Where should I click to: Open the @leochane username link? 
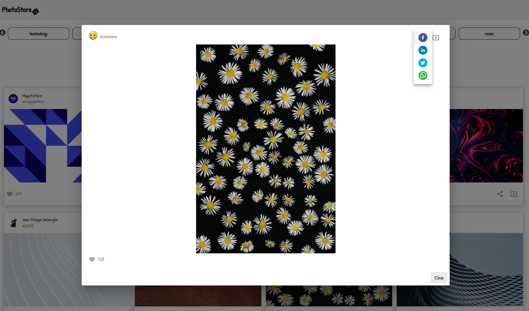108,37
